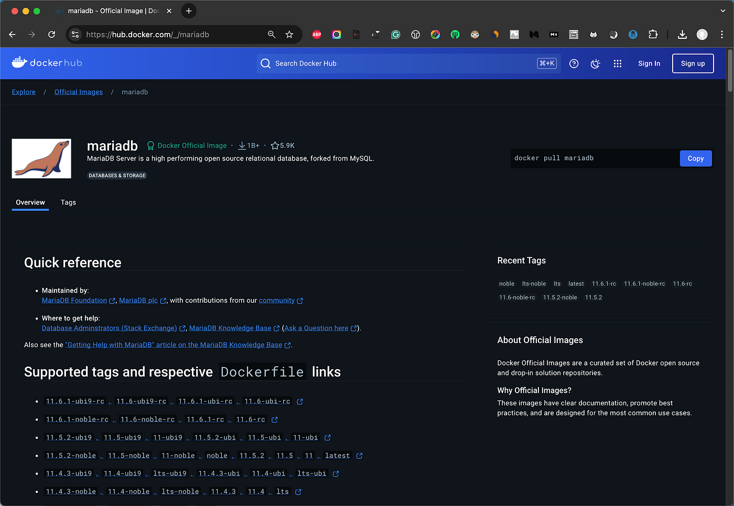
Task: Open the MariaDB Knowledge Base link
Action: 230,328
